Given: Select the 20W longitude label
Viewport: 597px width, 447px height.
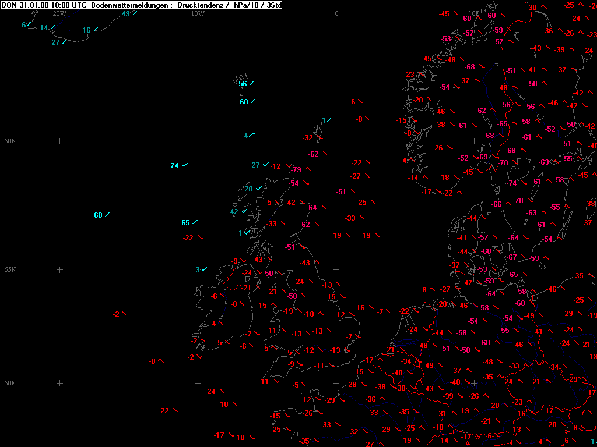Looking at the screenshot, I should (59, 13).
